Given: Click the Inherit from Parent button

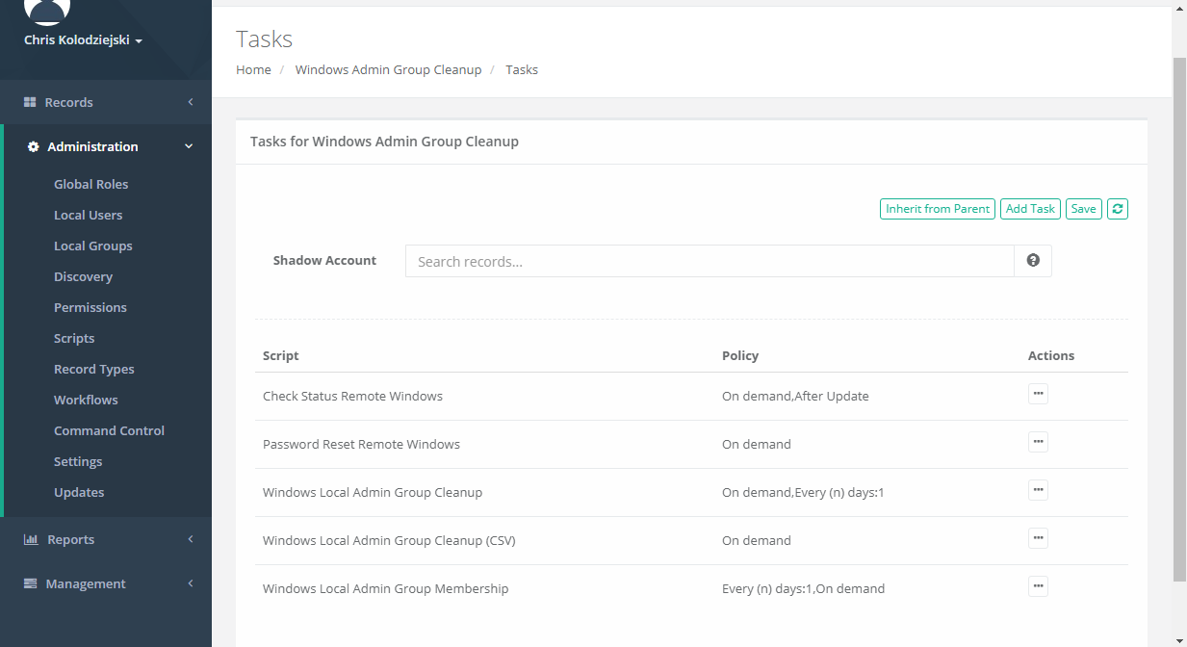Looking at the screenshot, I should tap(938, 209).
